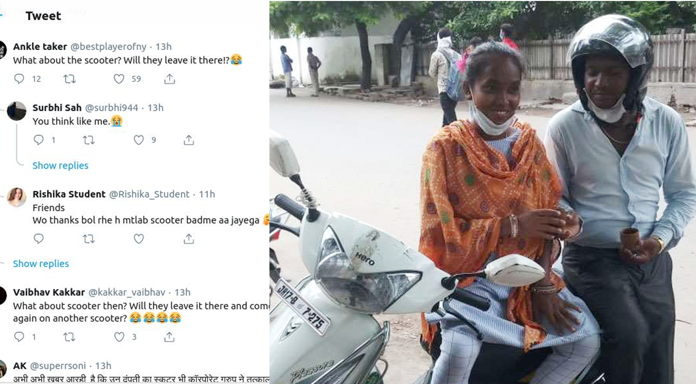Reply to Rishika Student's tweet
Image resolution: width=696 pixels, height=384 pixels.
pos(39,239)
